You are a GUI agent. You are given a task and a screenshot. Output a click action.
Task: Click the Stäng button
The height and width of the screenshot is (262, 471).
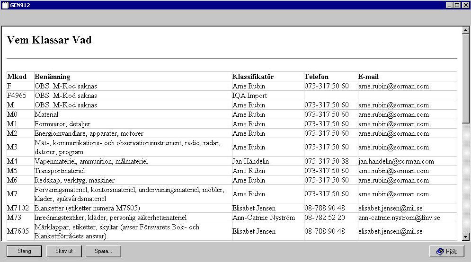pyautogui.click(x=24, y=251)
